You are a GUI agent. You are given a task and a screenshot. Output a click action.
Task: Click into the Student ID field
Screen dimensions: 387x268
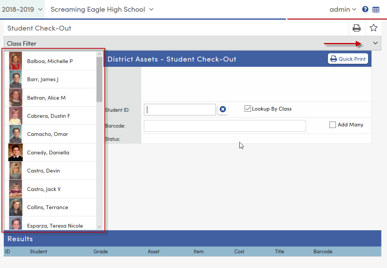point(179,109)
